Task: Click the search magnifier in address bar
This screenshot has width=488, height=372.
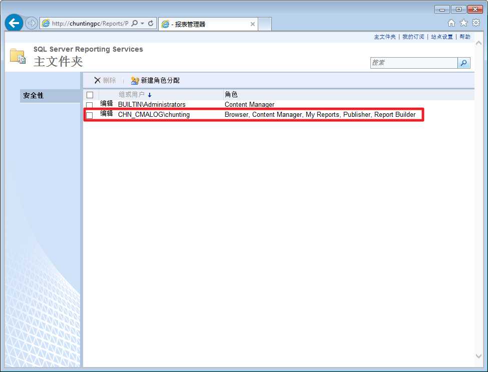Action: point(135,24)
